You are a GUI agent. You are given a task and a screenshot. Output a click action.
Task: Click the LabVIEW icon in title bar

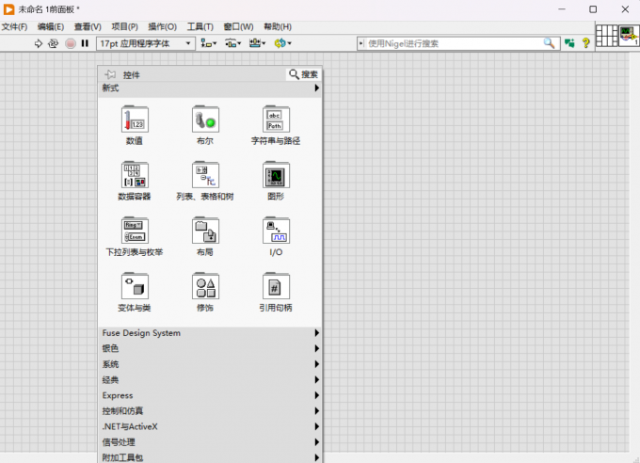8,9
